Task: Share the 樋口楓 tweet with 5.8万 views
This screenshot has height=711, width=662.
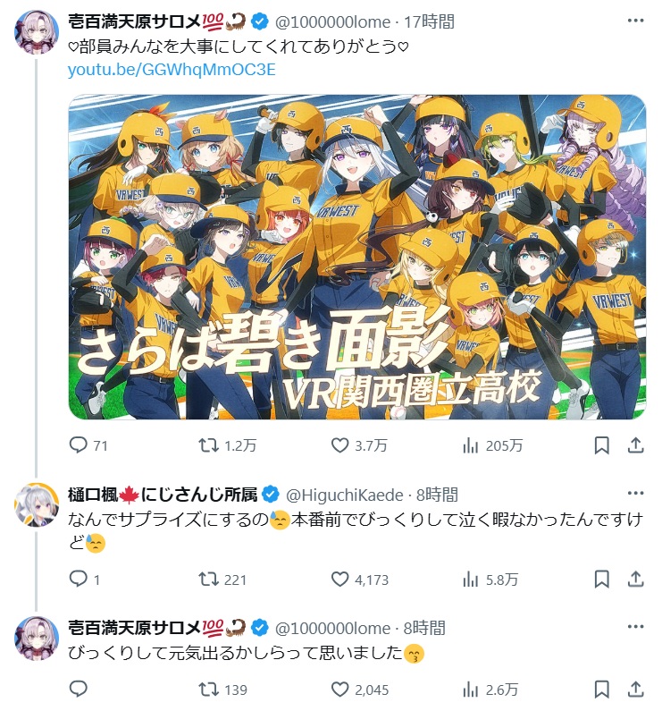Action: click(x=636, y=579)
